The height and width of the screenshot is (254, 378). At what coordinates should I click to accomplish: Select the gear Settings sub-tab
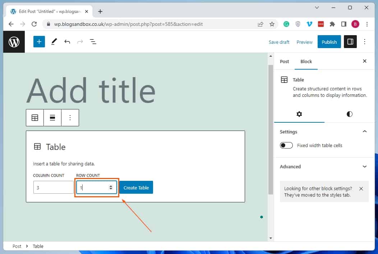click(299, 114)
